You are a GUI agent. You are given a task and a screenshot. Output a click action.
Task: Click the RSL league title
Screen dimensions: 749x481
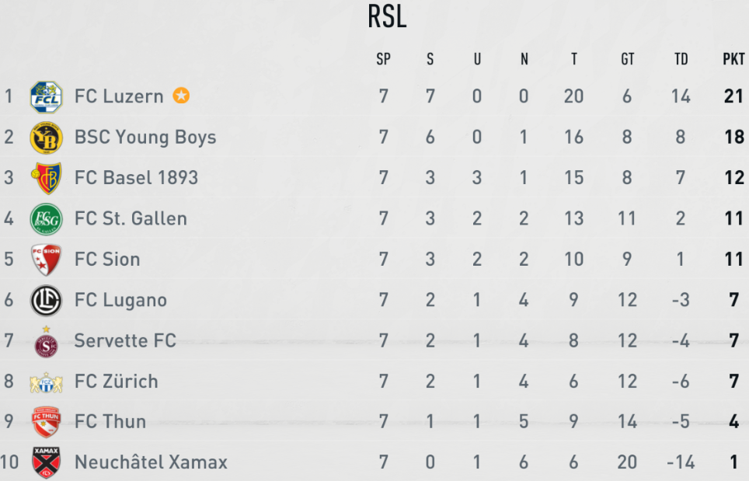tap(387, 18)
